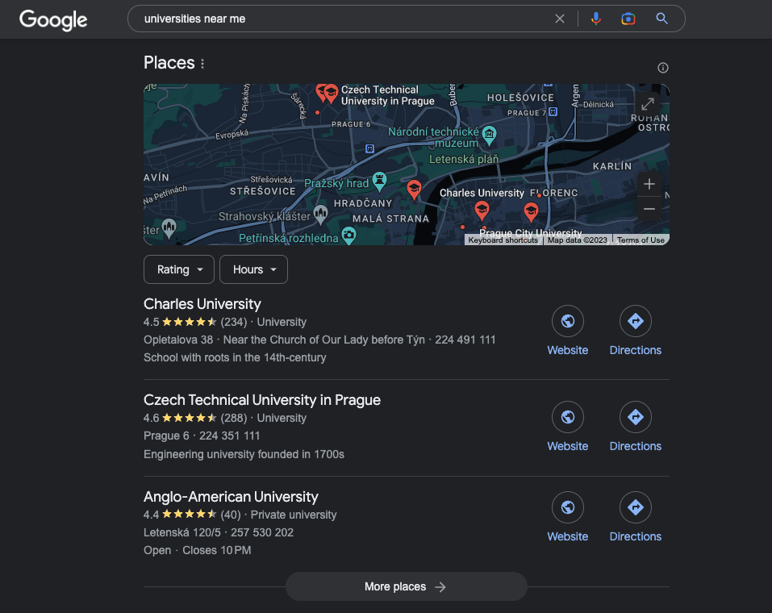Click the Letenská 120/5 address text
Viewport: 772px width, 613px height.
tap(182, 532)
